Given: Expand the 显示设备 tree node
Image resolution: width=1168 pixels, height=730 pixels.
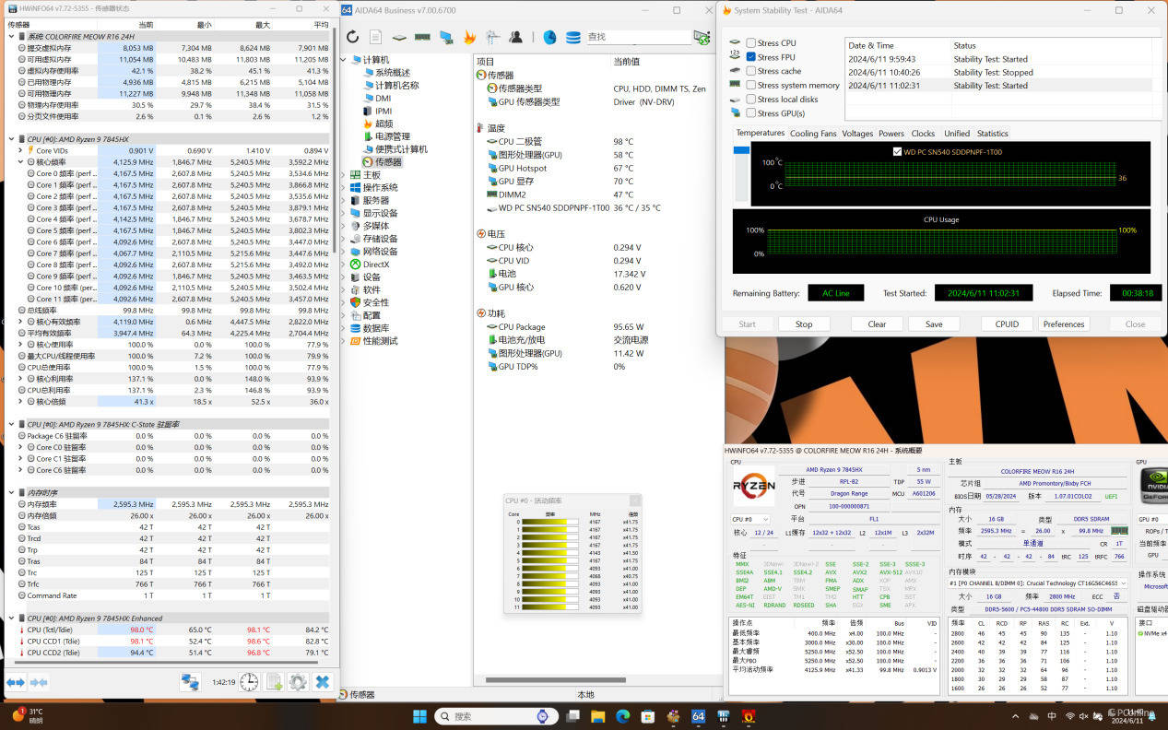Looking at the screenshot, I should [x=345, y=214].
